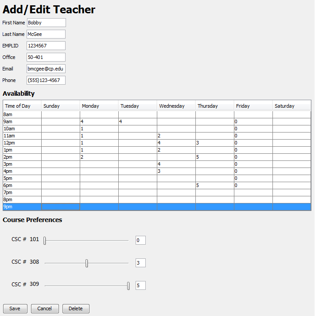The height and width of the screenshot is (316, 315).
Task: Focus the Office field showing 50-401
Action: pos(46,57)
